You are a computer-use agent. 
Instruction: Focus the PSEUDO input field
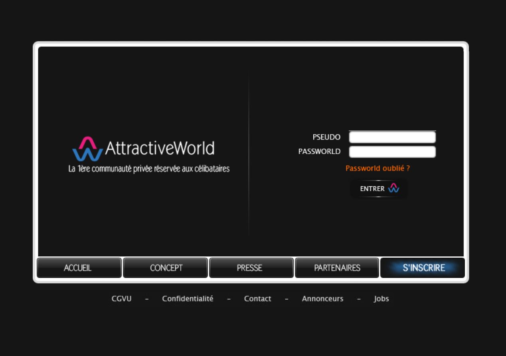point(392,137)
